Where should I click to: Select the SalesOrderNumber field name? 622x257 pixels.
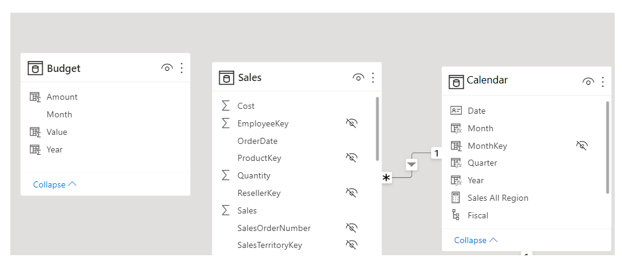[274, 227]
